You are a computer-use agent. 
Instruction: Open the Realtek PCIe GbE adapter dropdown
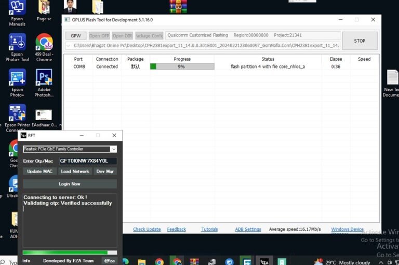pyautogui.click(x=113, y=149)
